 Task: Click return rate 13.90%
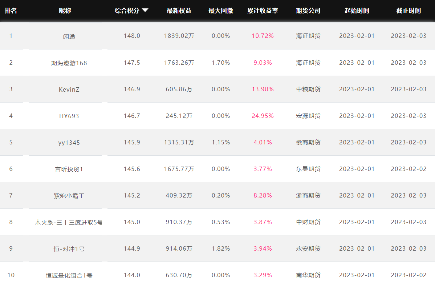pos(263,89)
